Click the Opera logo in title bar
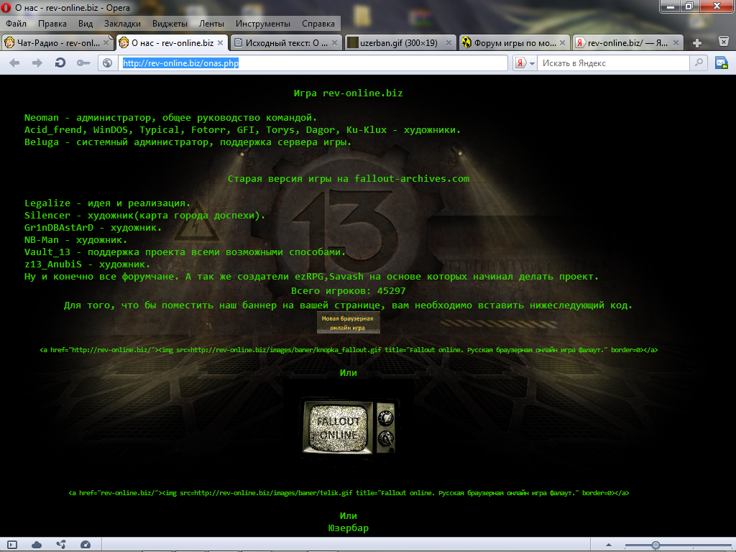Screen dimensions: 736x552 [6, 7]
